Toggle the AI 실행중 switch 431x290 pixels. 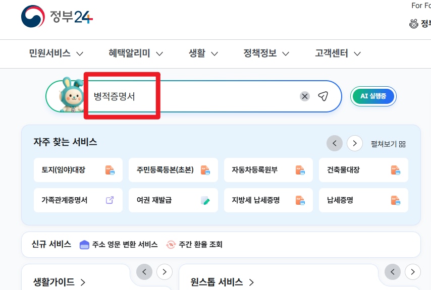coord(373,96)
